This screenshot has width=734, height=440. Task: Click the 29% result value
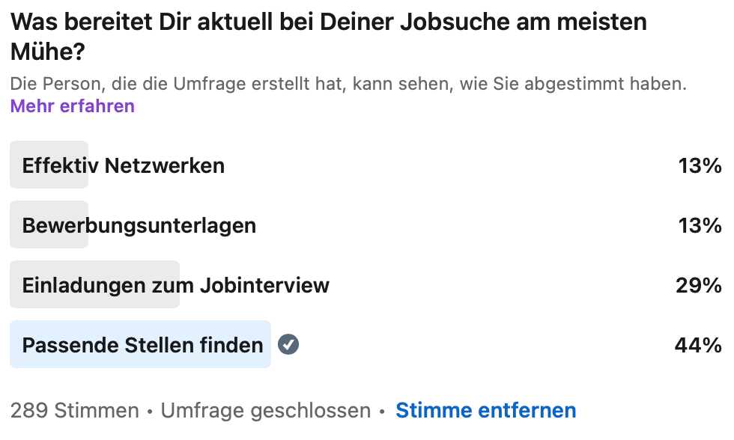coord(699,285)
